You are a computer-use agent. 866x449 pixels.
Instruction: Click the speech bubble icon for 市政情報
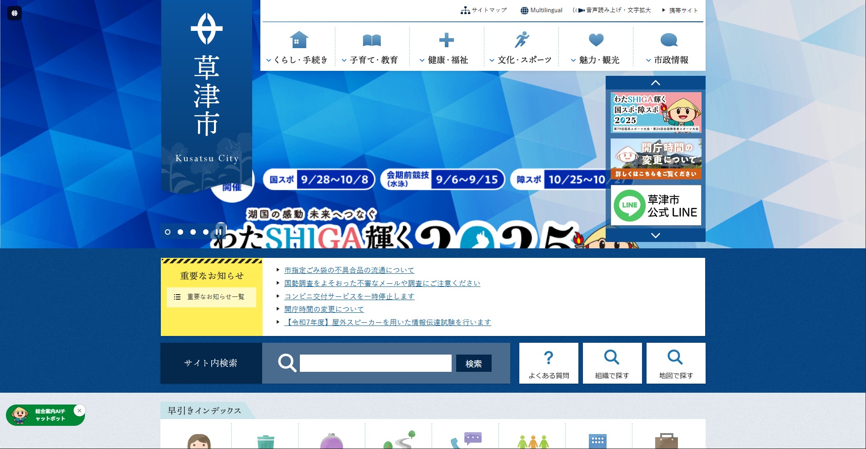coord(669,40)
